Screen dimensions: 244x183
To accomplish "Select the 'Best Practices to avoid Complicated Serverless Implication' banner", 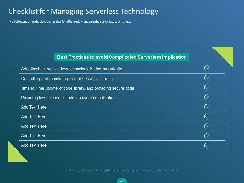I will [122, 57].
